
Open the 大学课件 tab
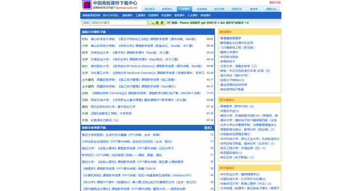pos(184,9)
